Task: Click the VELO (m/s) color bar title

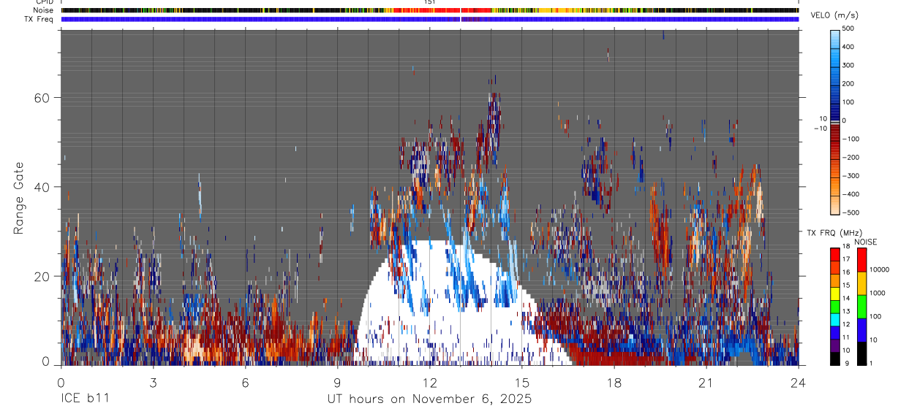Action: (834, 16)
